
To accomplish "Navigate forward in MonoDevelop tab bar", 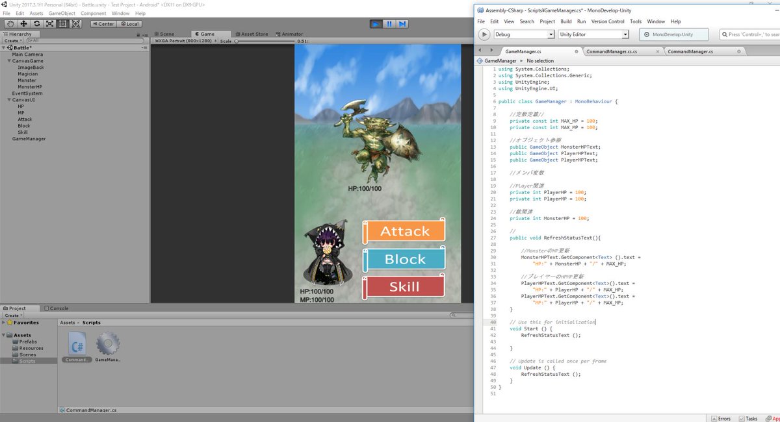I will (x=491, y=51).
